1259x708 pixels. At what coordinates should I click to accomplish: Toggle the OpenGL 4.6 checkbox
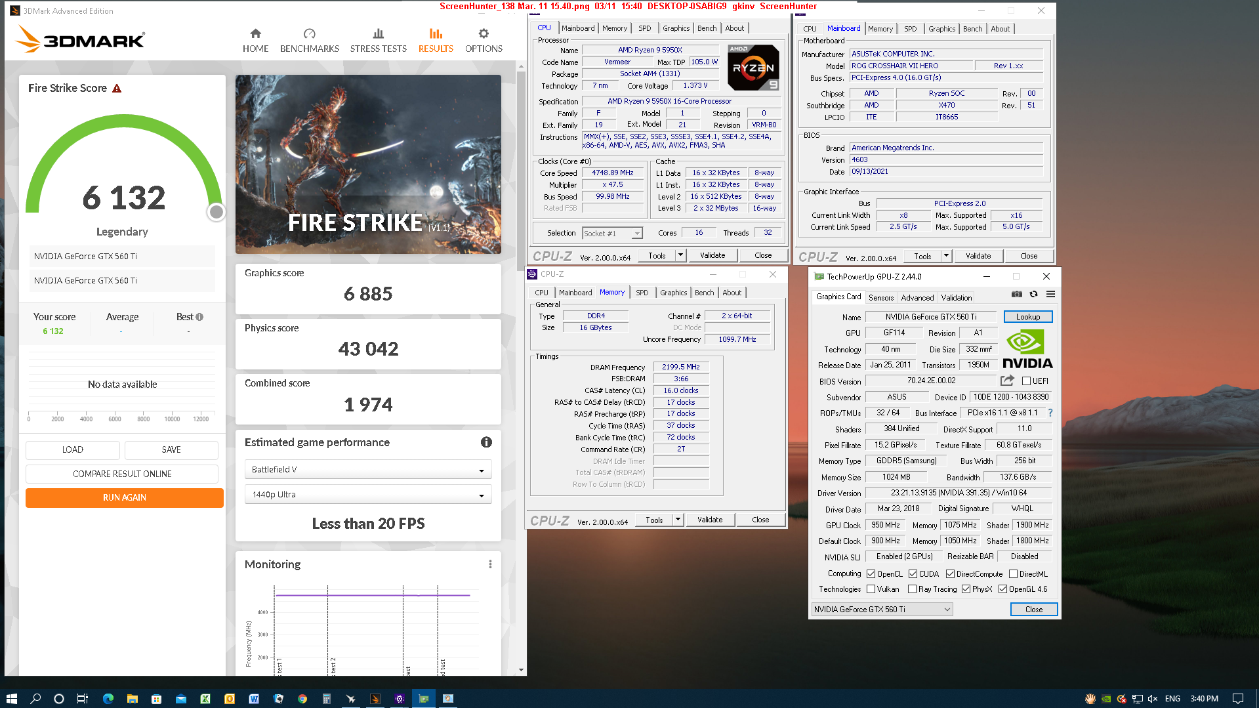click(x=1002, y=589)
